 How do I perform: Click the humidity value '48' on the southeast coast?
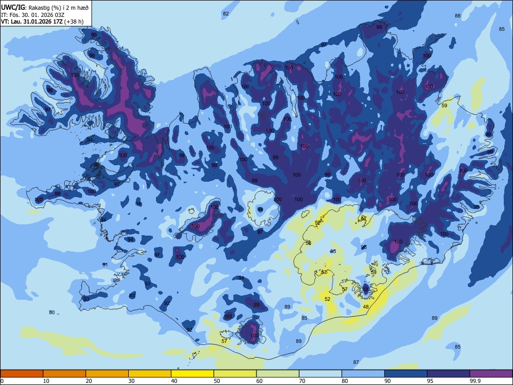tap(366, 307)
